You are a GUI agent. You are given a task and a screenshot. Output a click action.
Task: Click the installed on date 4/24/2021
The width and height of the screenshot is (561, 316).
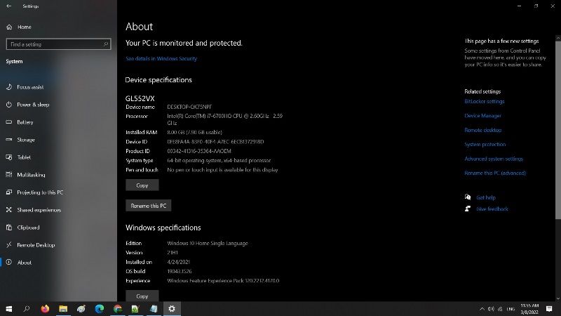tap(179, 262)
